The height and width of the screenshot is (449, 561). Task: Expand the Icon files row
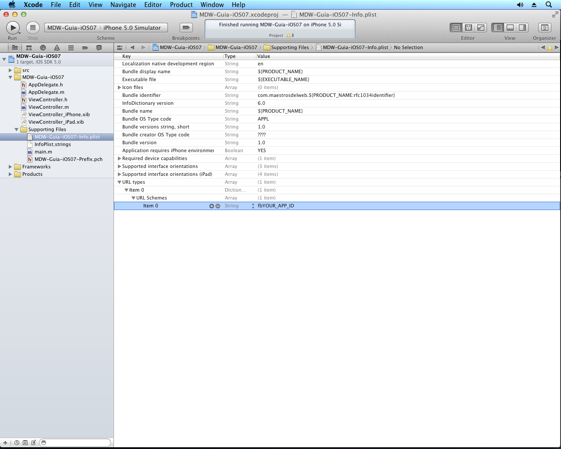pos(119,88)
